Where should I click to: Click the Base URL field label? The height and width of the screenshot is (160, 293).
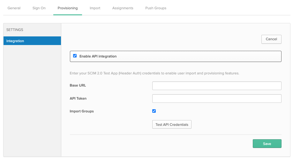tap(78, 86)
